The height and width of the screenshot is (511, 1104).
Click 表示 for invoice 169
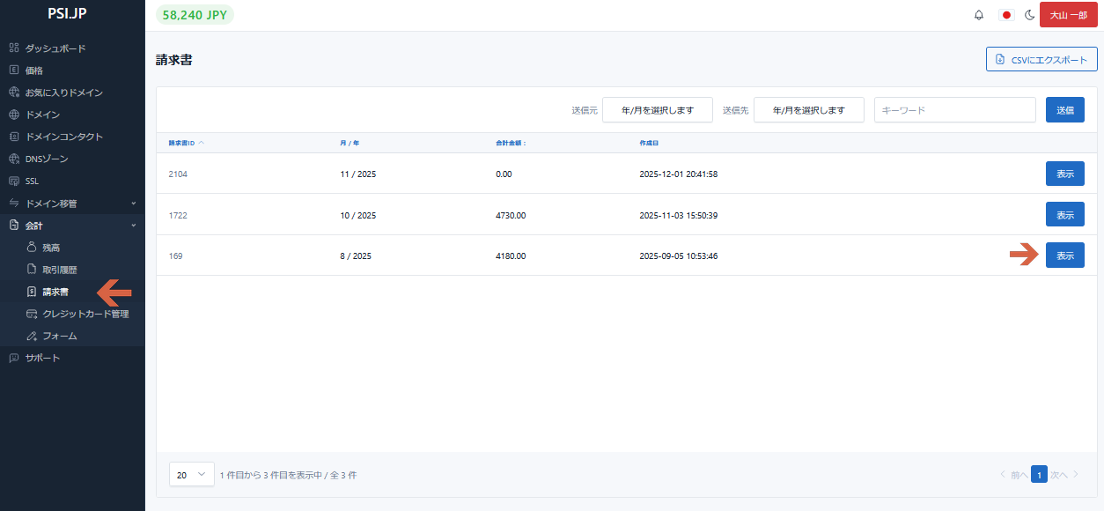pos(1064,255)
